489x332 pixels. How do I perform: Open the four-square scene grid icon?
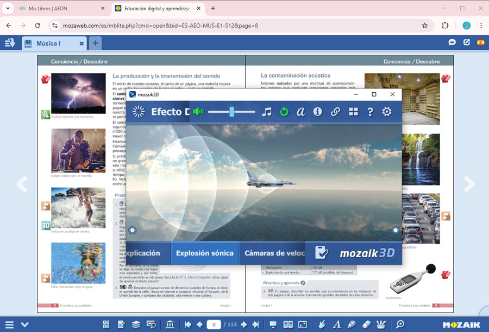coord(353,112)
